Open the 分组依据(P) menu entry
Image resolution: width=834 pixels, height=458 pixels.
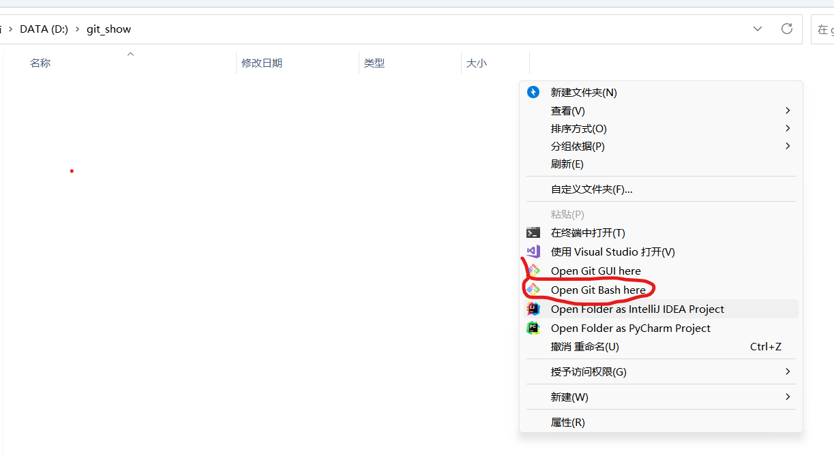(661, 146)
